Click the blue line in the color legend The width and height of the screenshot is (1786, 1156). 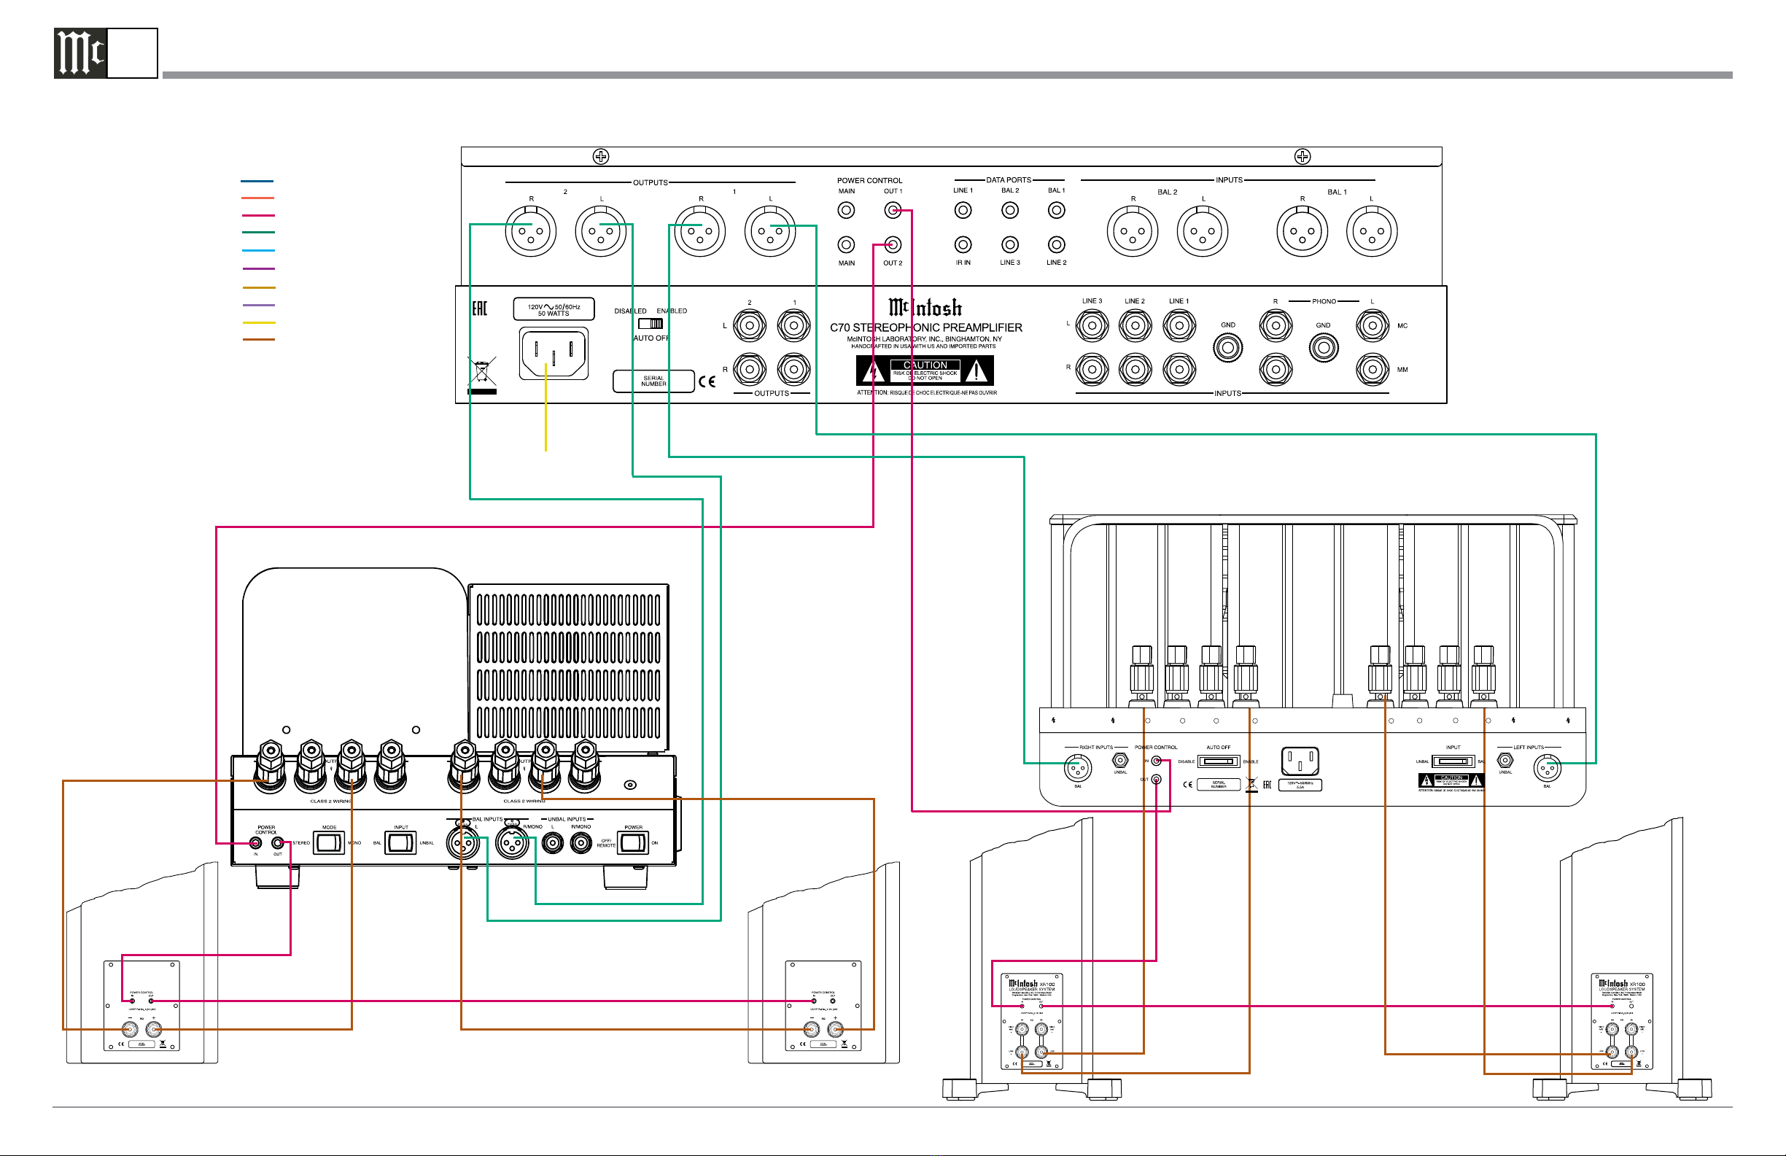pyautogui.click(x=257, y=181)
